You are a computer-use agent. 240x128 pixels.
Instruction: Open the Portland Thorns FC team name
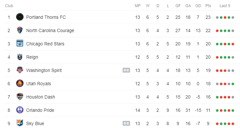click(x=46, y=17)
